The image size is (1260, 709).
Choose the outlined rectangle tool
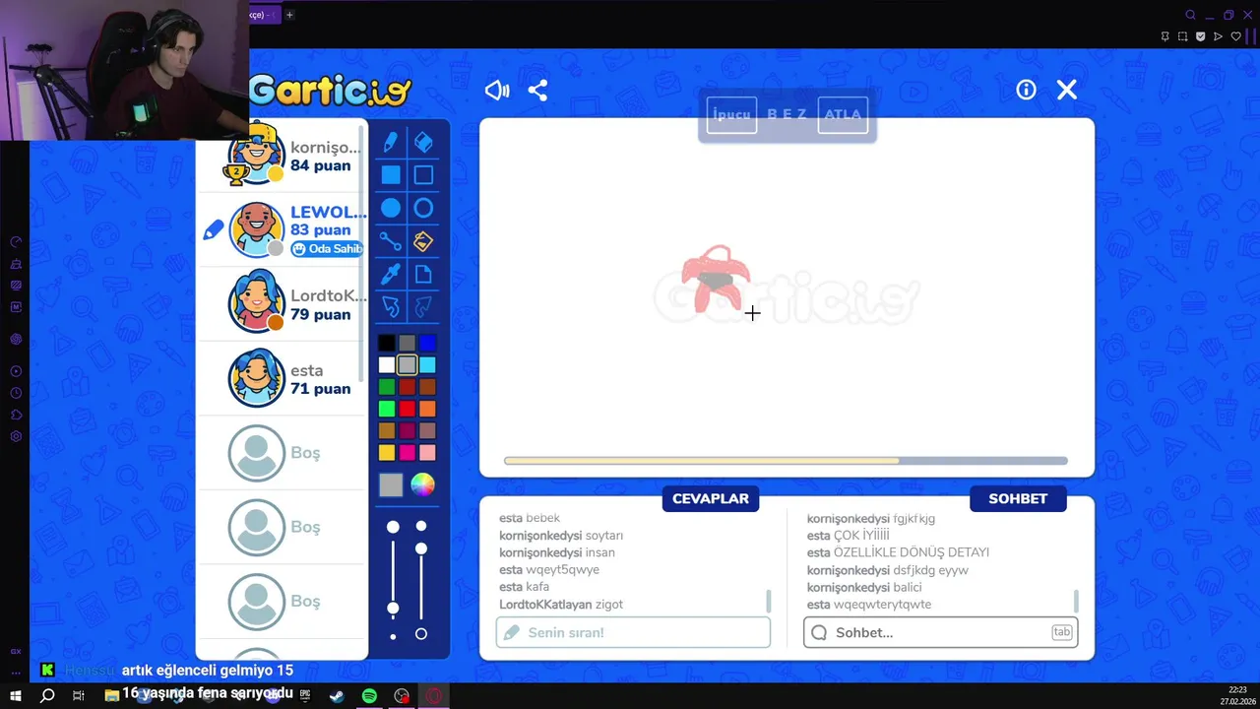pyautogui.click(x=423, y=175)
